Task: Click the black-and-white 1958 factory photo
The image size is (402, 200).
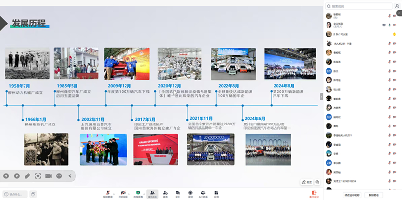Action: pos(27,63)
